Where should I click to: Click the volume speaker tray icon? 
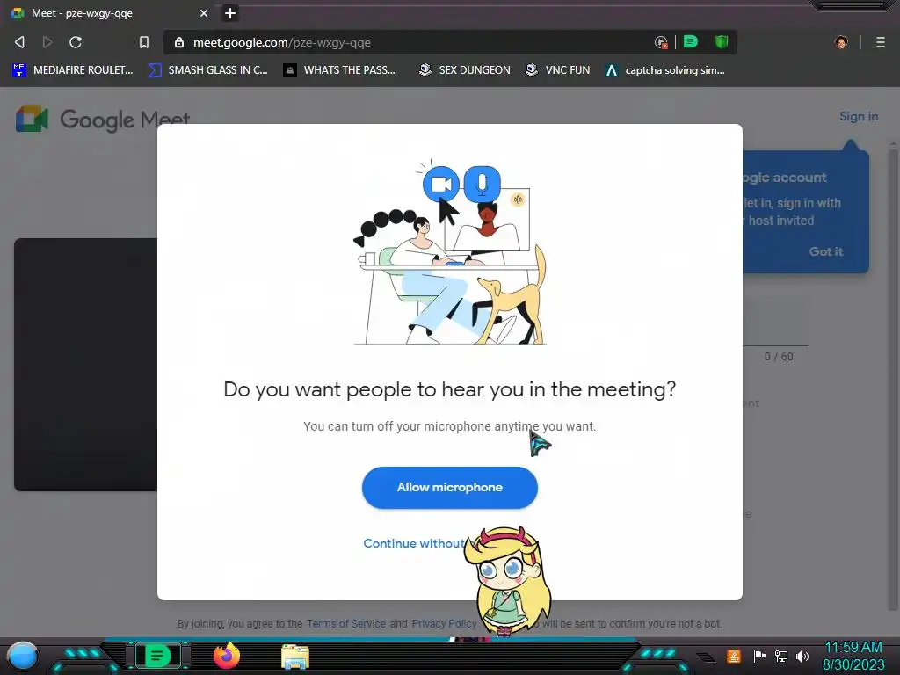point(802,656)
